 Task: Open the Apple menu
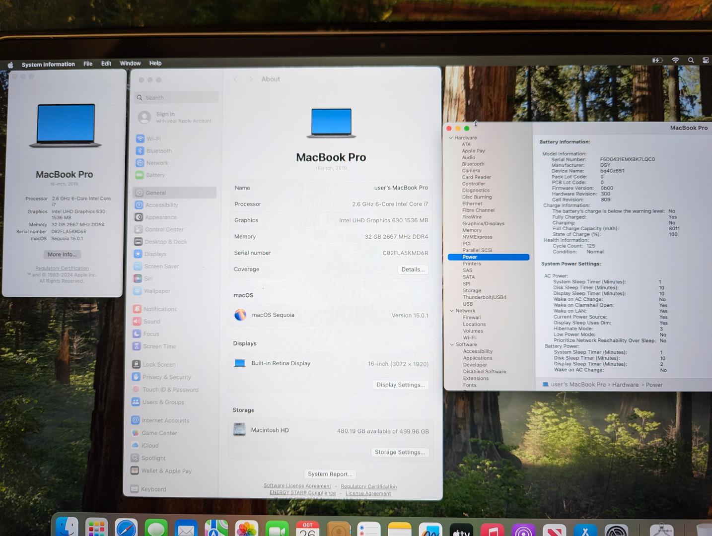[10, 65]
